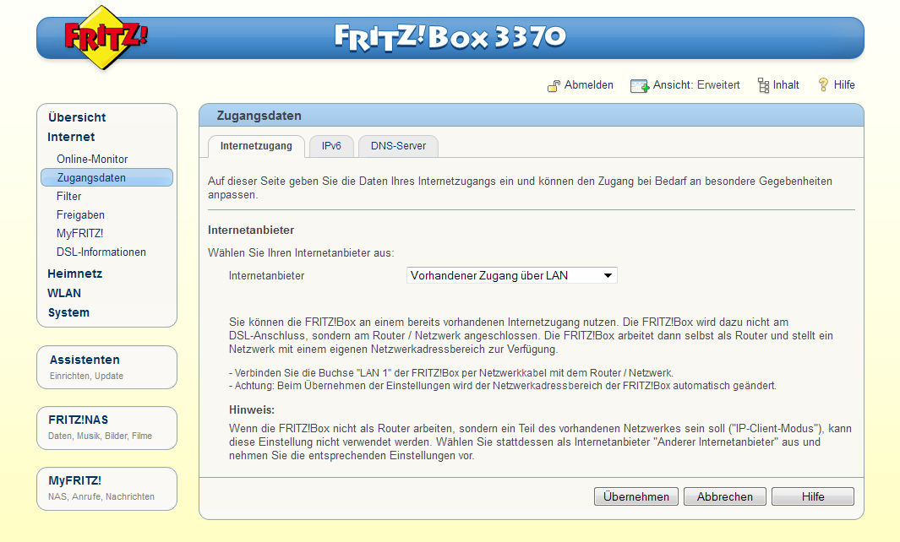Click the FRITZ! logo in the header

[105, 39]
